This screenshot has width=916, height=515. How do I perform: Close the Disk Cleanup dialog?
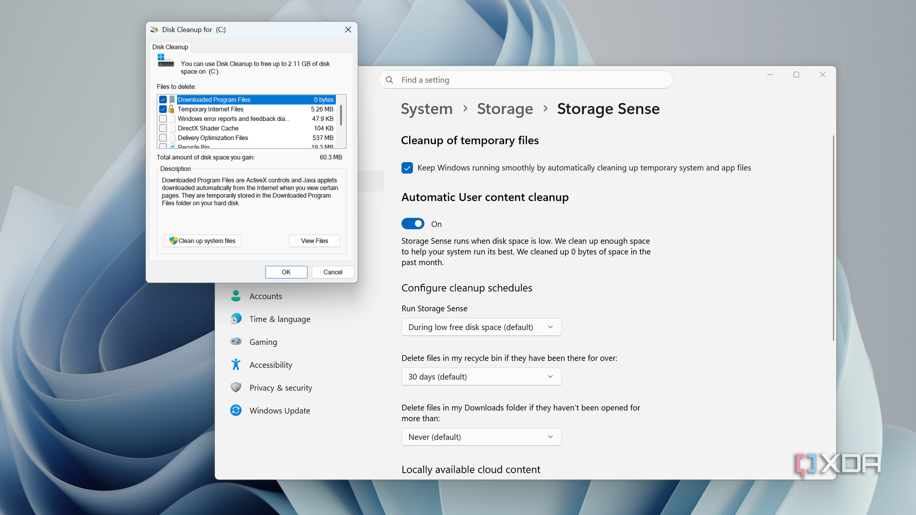tap(348, 29)
